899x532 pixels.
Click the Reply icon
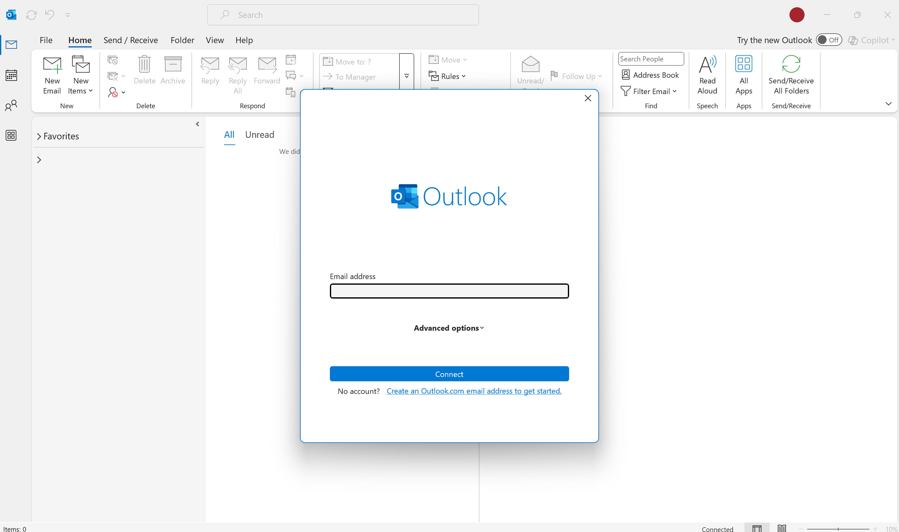[210, 70]
